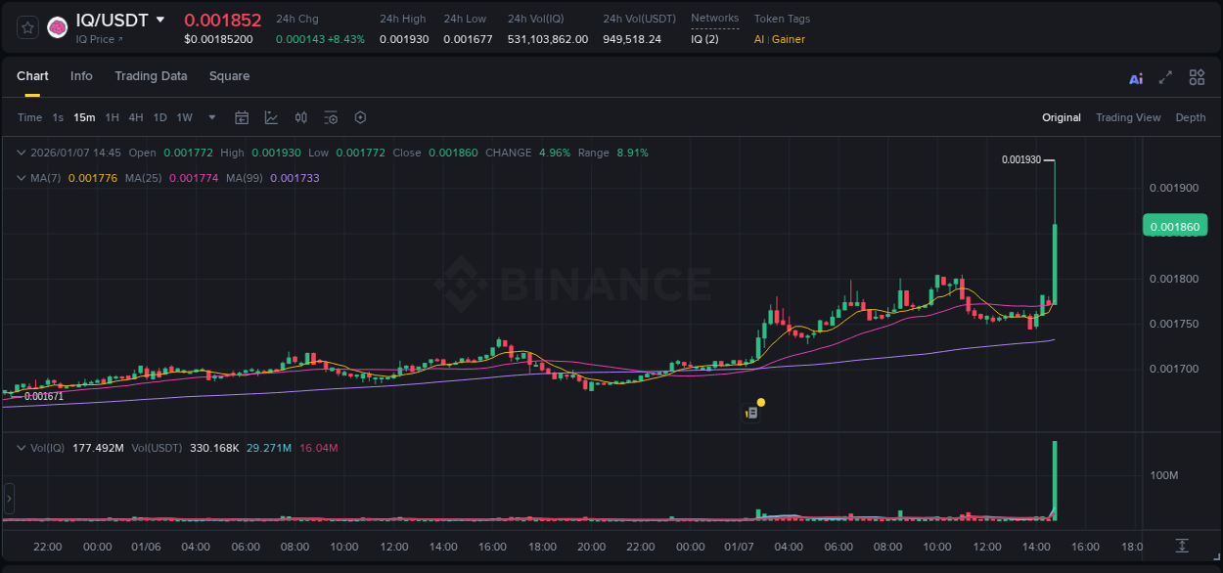
Task: Add IQ/USDT to favorites via star icon
Action: tap(26, 26)
